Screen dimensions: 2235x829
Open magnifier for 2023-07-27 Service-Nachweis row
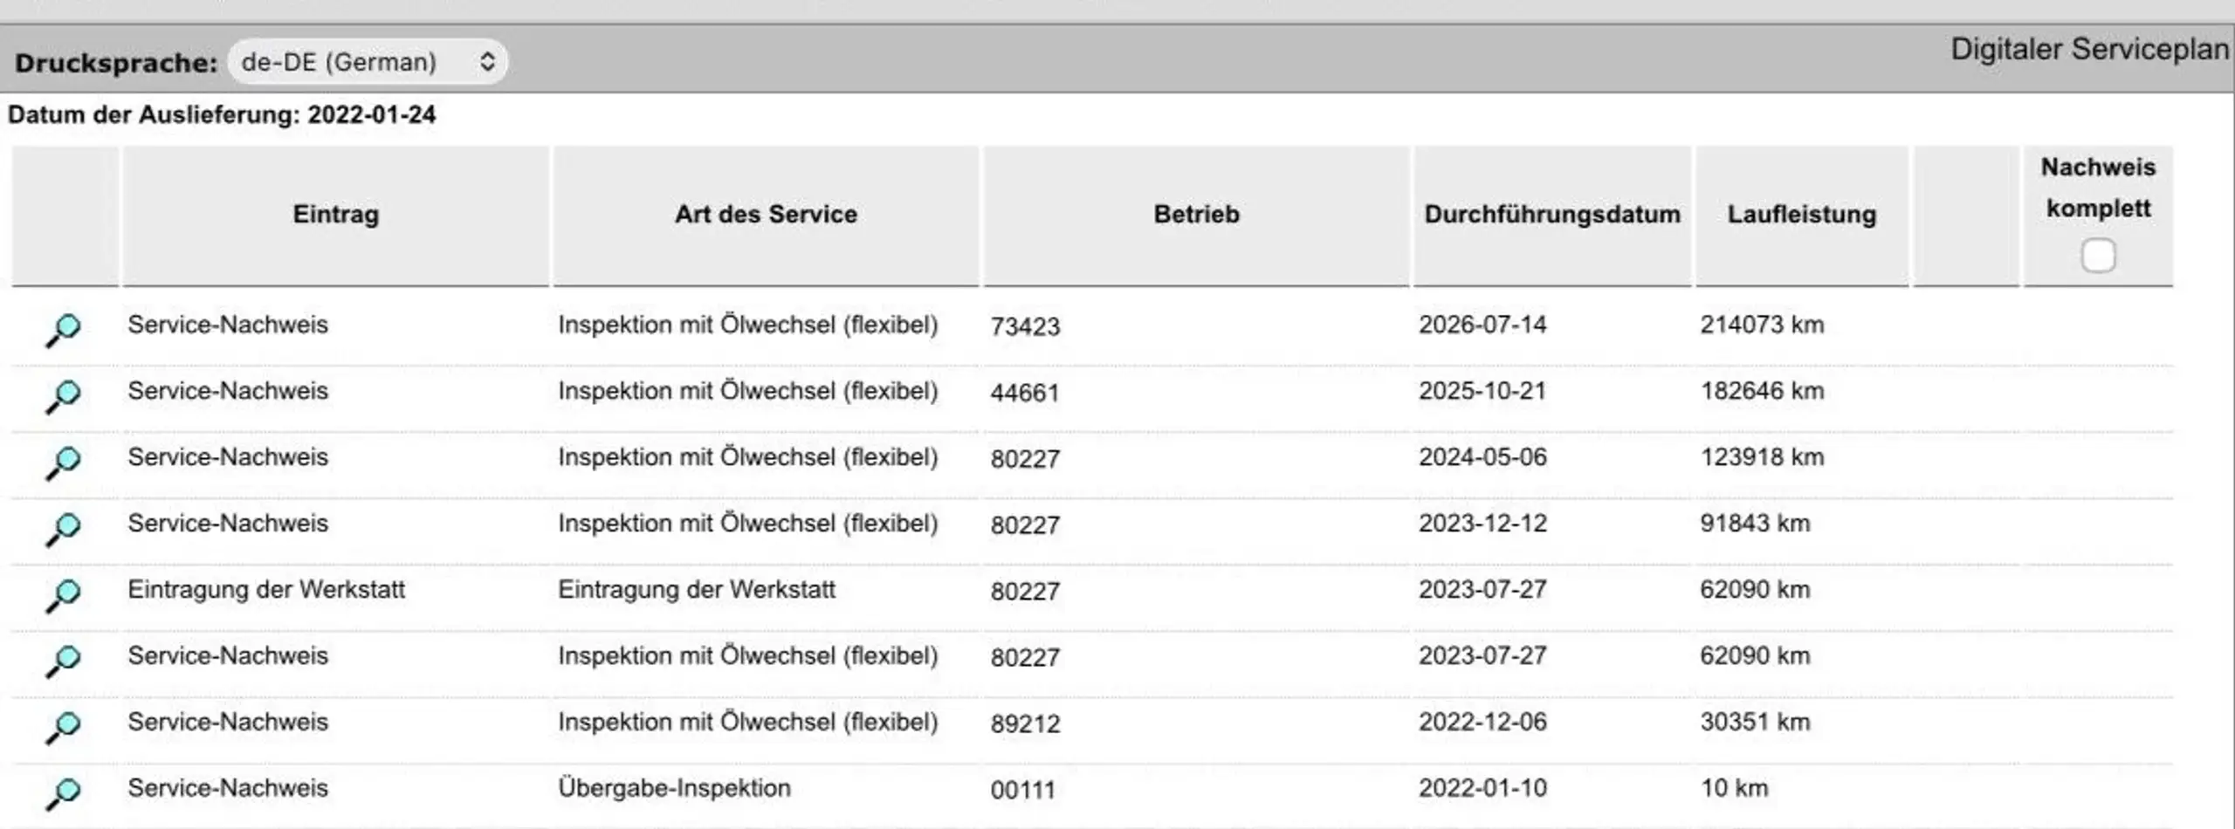click(x=63, y=662)
